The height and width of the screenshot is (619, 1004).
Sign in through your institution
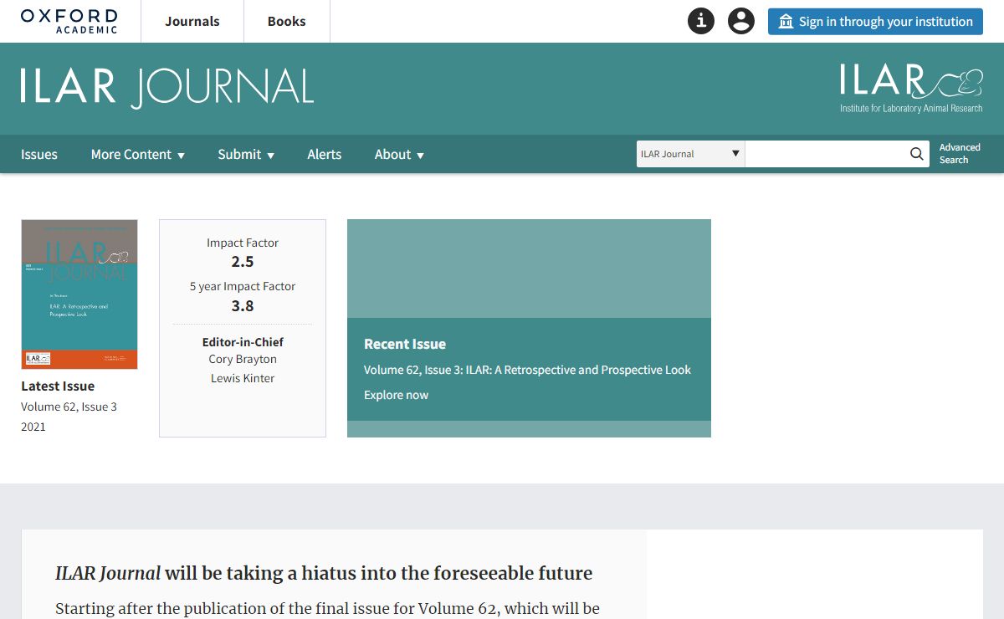pos(875,22)
